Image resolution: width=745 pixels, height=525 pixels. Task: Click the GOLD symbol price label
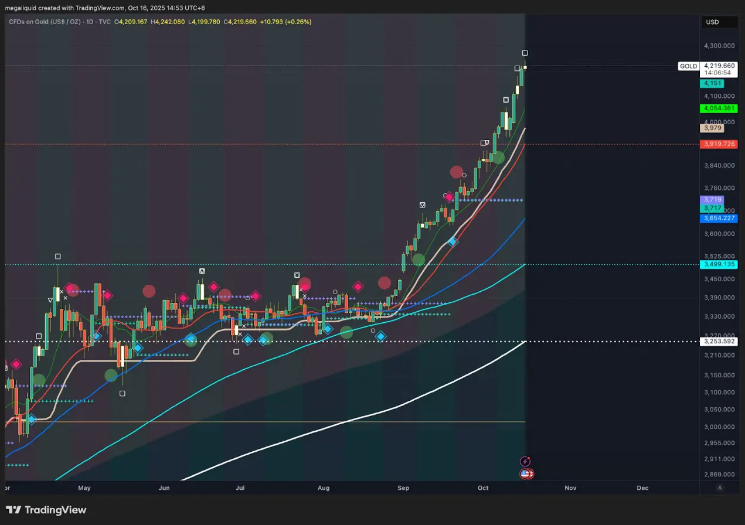pyautogui.click(x=688, y=66)
